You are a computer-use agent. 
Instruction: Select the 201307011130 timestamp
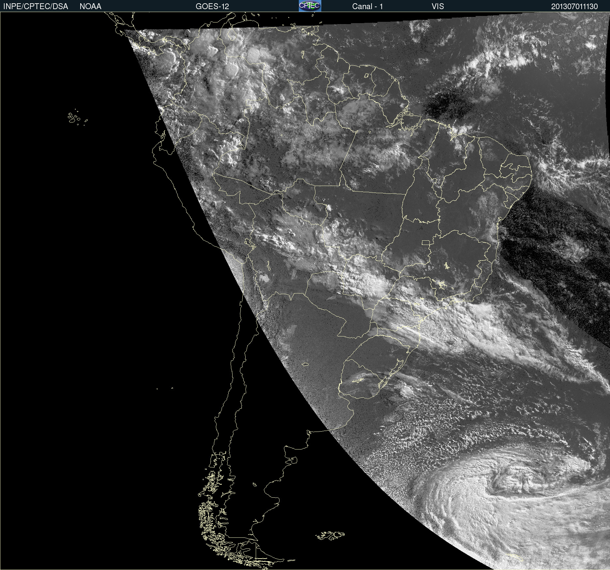pyautogui.click(x=574, y=7)
